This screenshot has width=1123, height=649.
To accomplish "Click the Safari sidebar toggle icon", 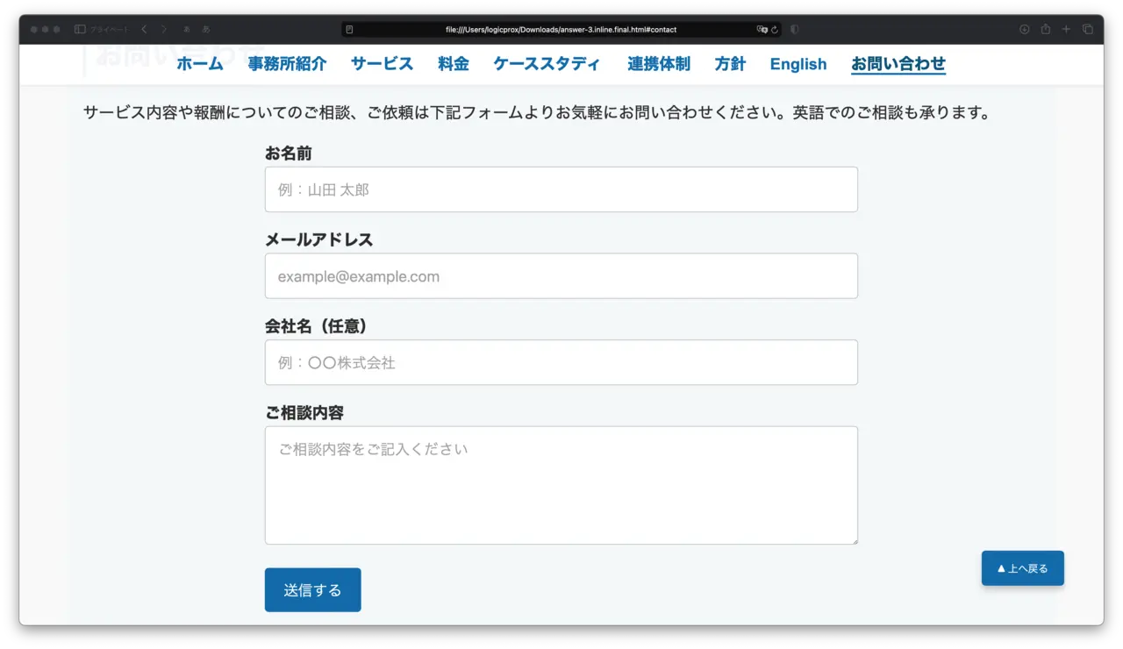I will pyautogui.click(x=80, y=29).
